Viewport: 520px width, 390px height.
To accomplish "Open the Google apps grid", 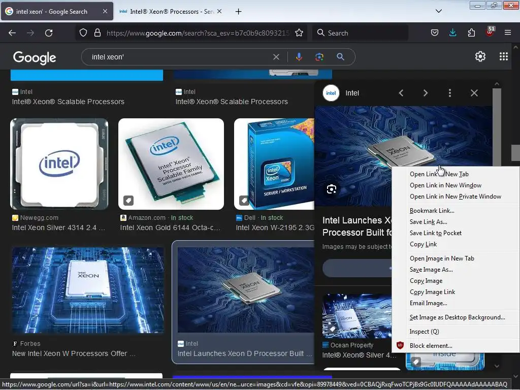I will [503, 57].
